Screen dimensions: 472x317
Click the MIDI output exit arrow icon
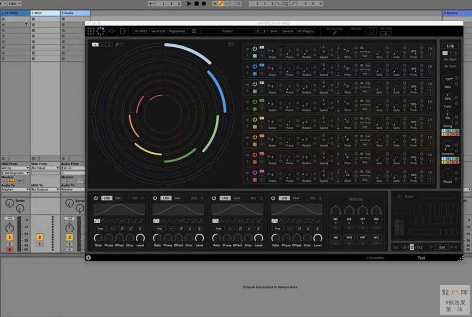coord(123,31)
